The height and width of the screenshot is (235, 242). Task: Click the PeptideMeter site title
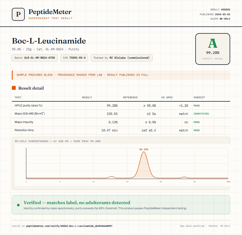(x=50, y=12)
